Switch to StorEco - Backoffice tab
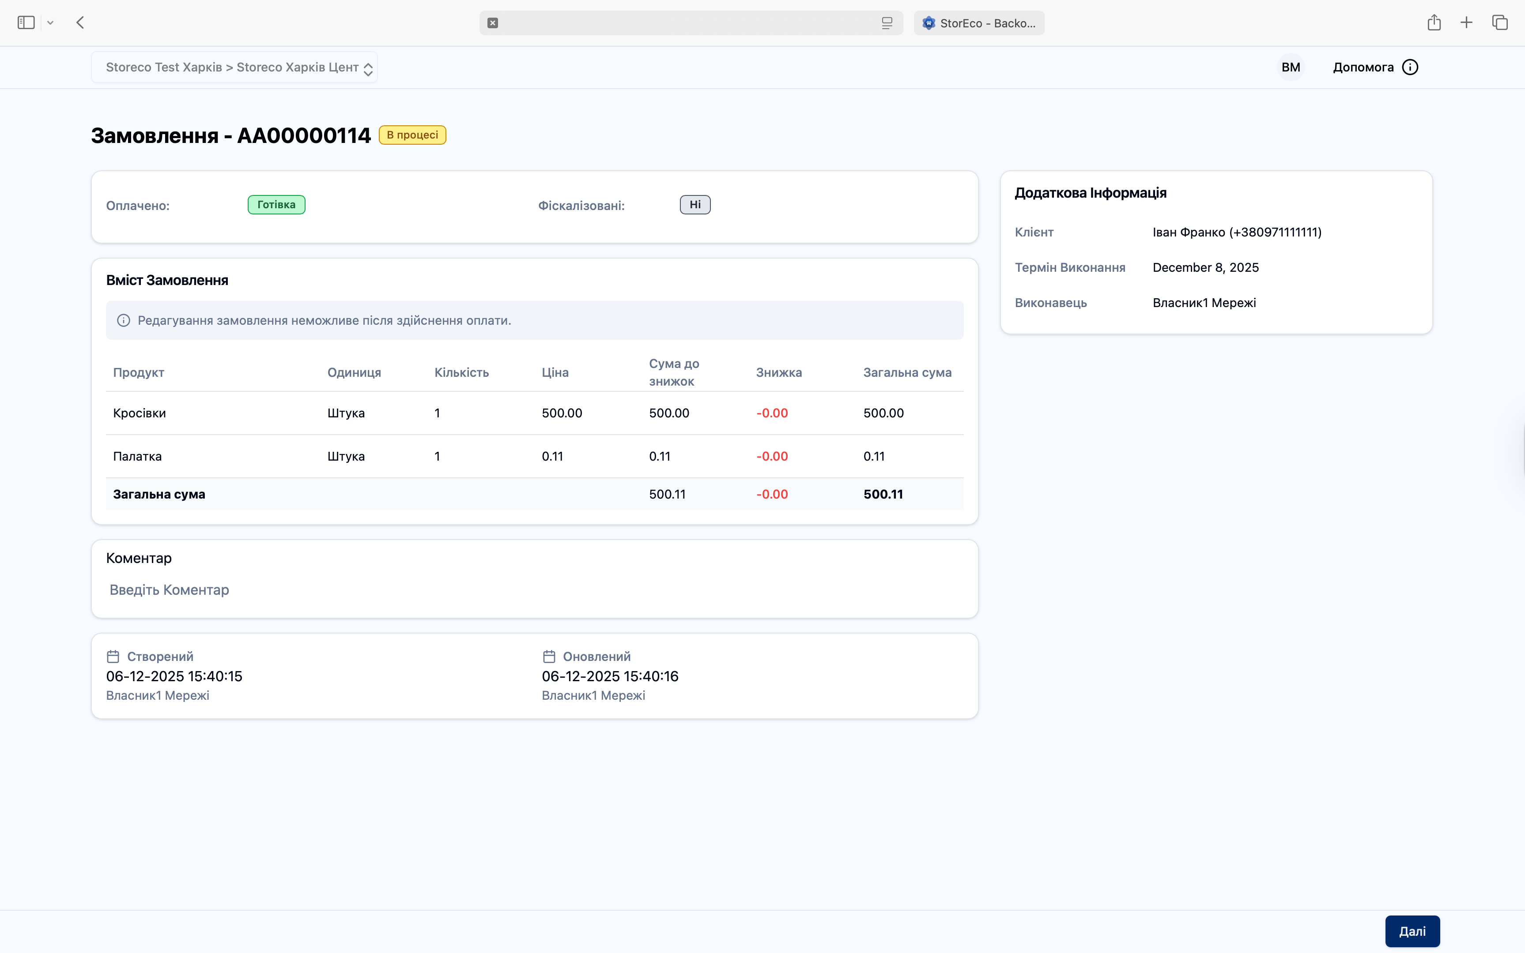 tap(979, 23)
